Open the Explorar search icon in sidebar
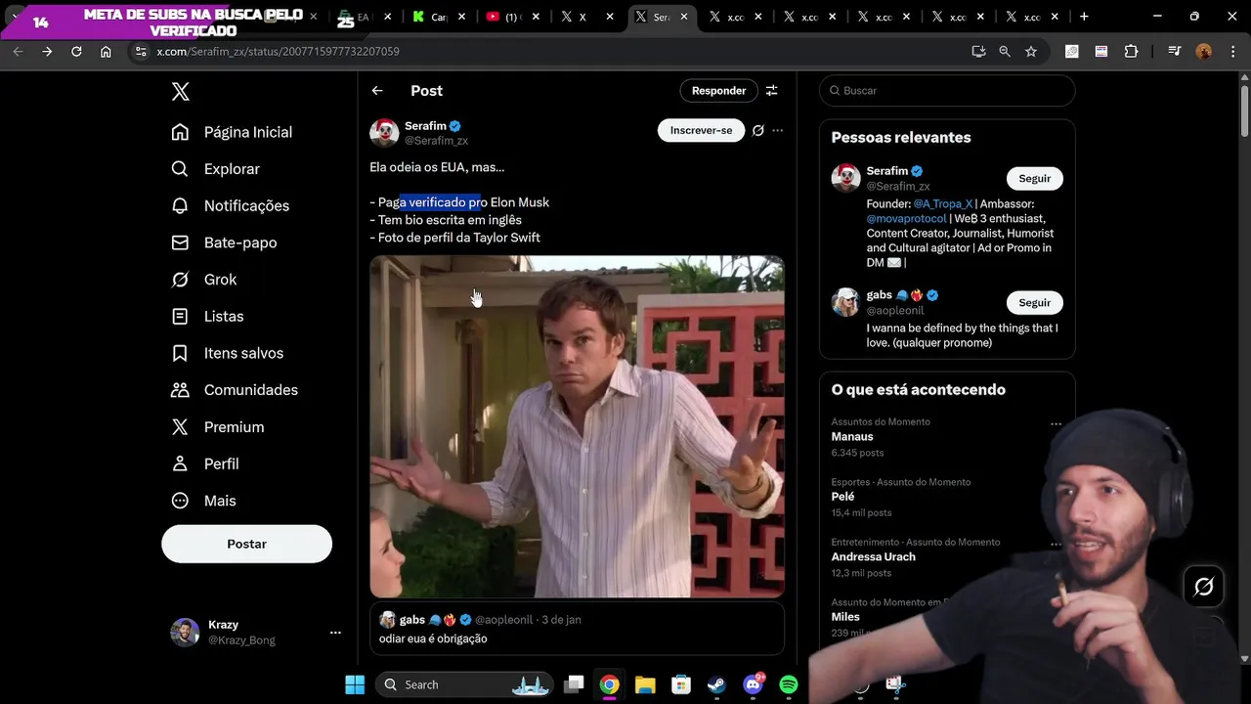Image resolution: width=1251 pixels, height=704 pixels. click(x=180, y=169)
